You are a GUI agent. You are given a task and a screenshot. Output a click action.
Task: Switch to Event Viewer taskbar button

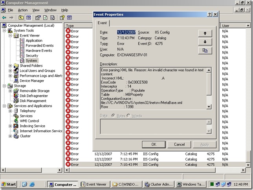95,184
